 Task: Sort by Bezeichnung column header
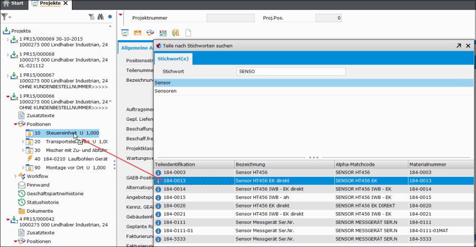284,164
